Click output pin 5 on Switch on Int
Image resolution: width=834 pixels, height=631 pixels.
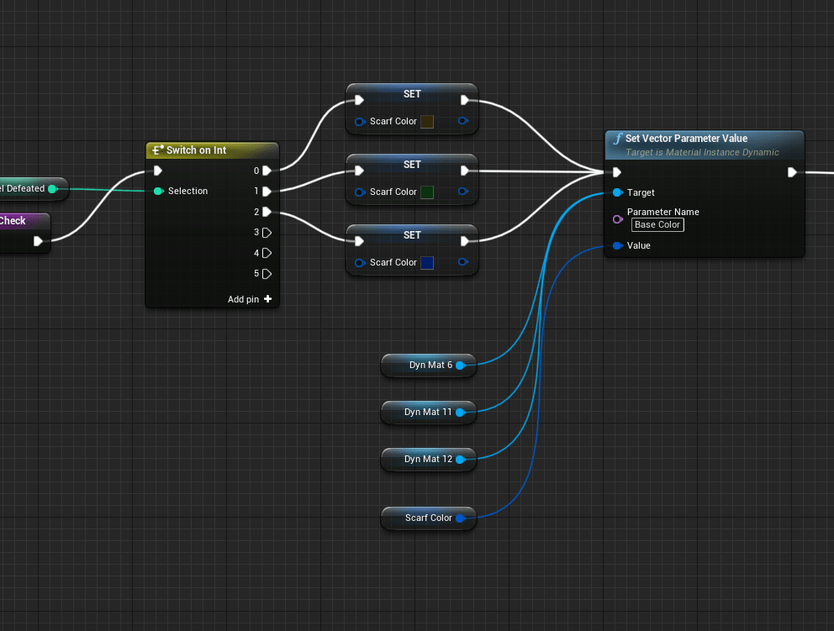pos(267,274)
